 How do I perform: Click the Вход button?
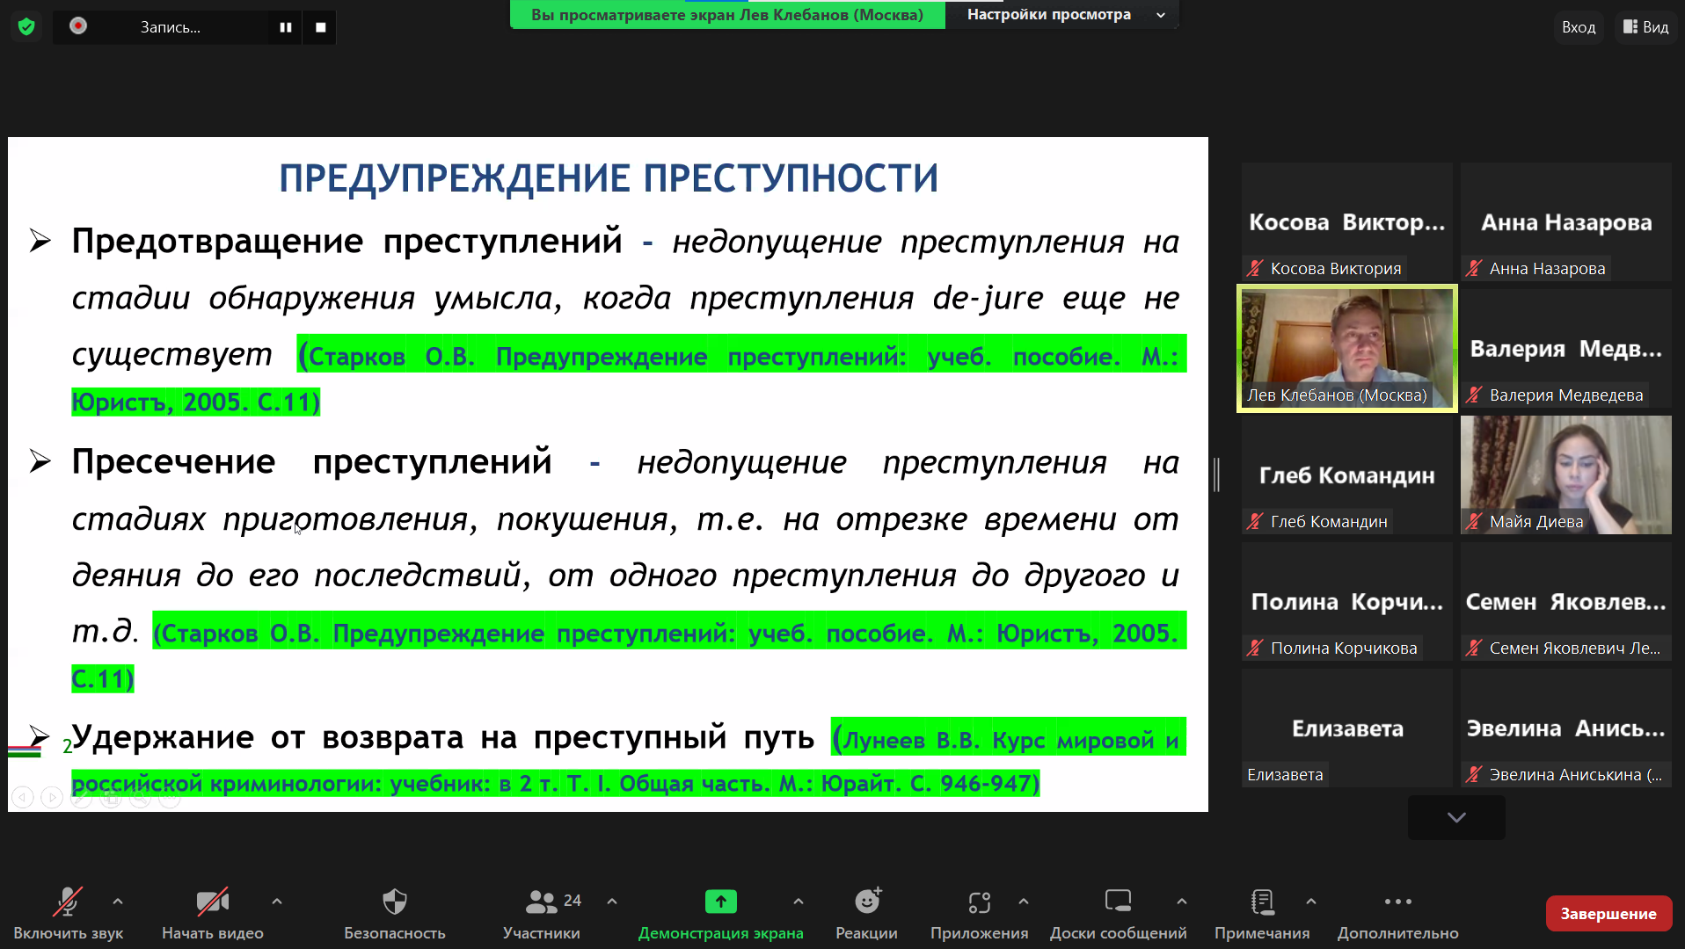pyautogui.click(x=1579, y=27)
